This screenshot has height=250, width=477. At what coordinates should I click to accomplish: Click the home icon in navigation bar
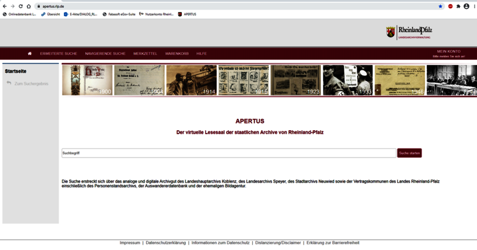[x=29, y=54]
